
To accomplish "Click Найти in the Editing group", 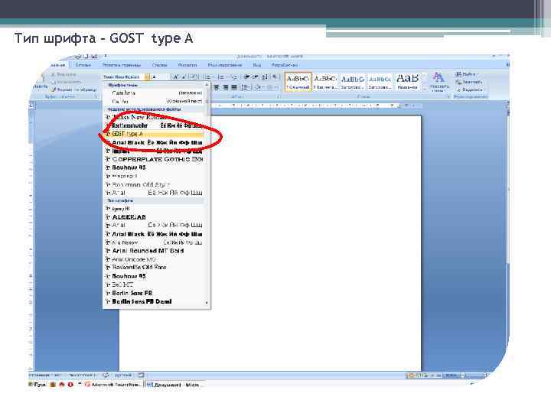I will (x=468, y=74).
